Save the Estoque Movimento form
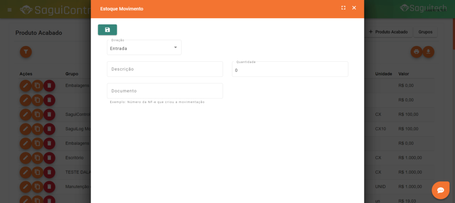The width and height of the screenshot is (455, 203). [x=107, y=30]
